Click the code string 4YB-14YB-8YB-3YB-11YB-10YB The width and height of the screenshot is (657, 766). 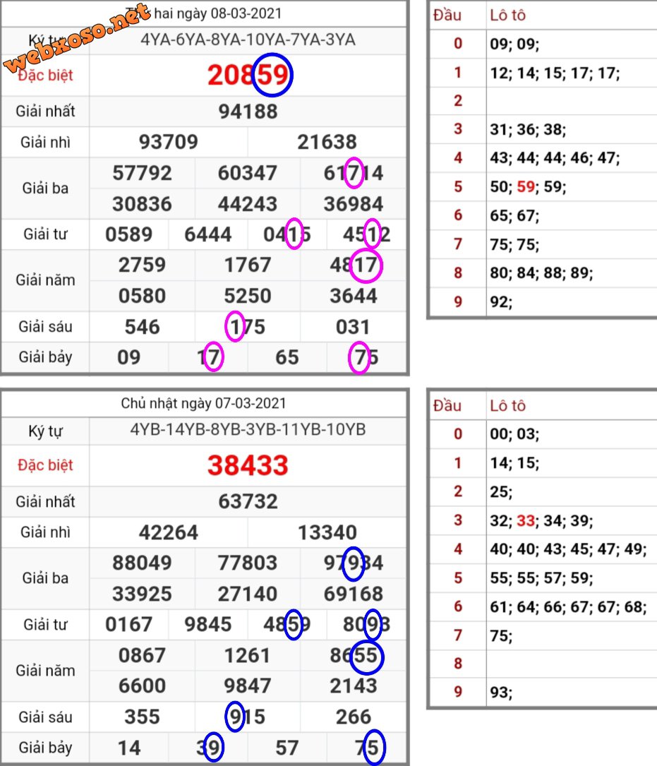(x=248, y=429)
